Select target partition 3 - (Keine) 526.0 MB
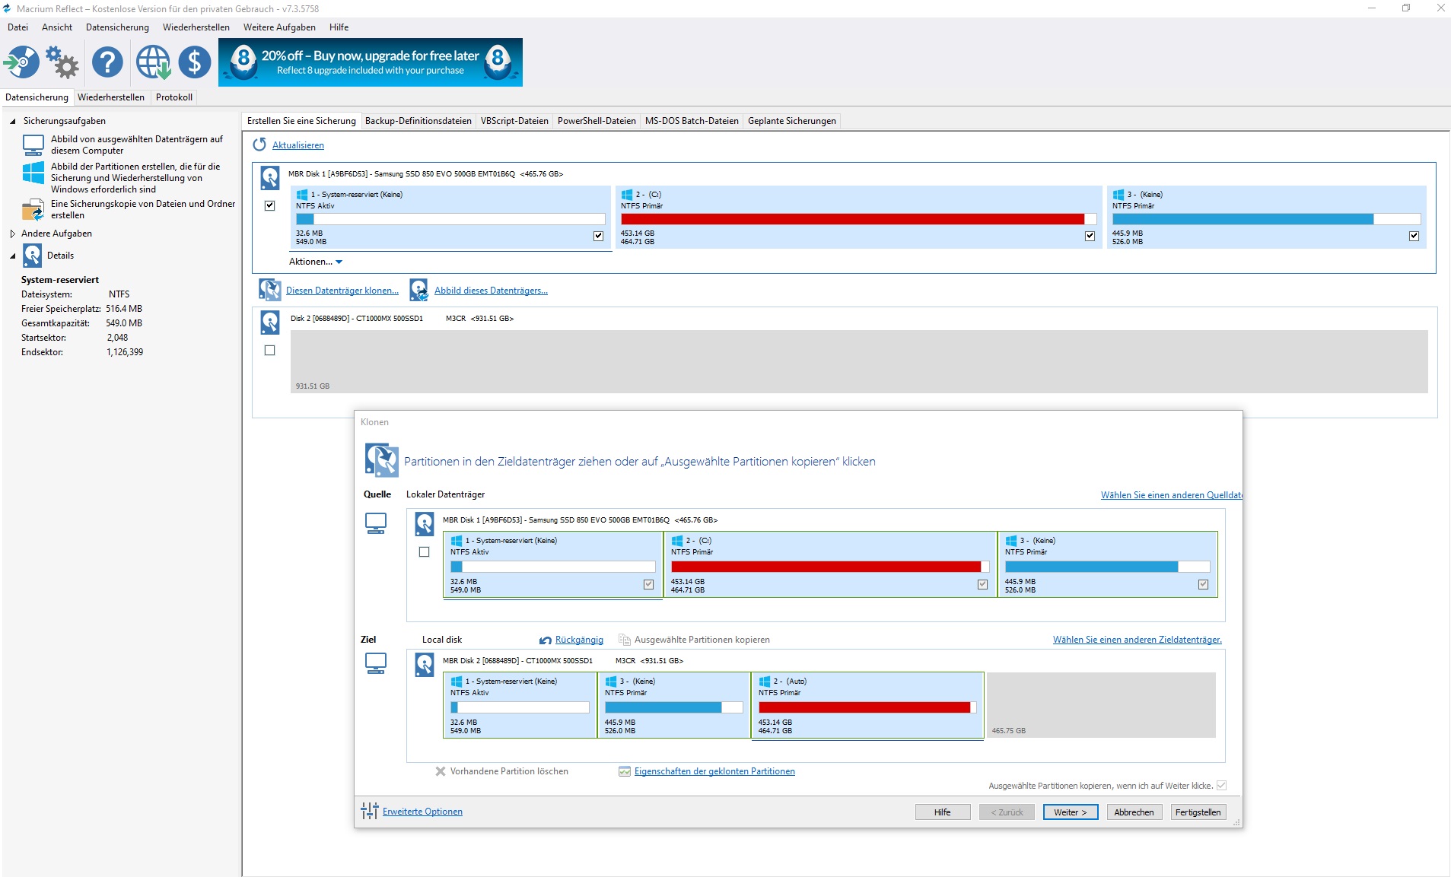This screenshot has height=877, width=1451. pos(674,705)
